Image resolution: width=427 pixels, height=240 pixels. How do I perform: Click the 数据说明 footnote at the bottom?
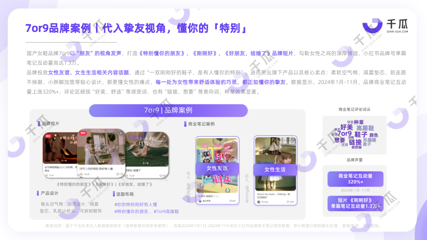click(x=213, y=226)
